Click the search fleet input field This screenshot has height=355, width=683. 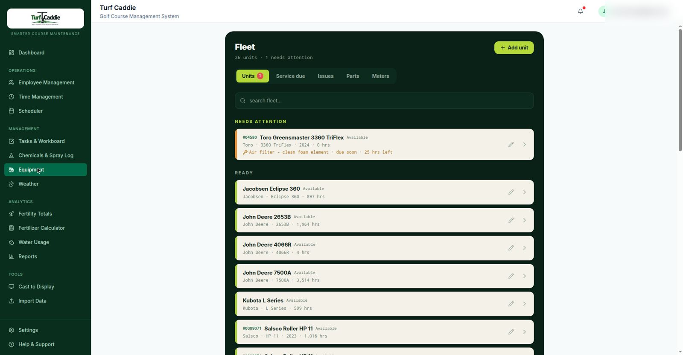click(x=384, y=101)
